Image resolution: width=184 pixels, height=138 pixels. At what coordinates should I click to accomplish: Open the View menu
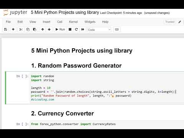(33, 22)
